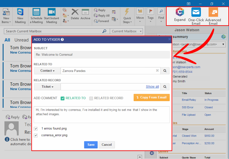Screen dimensions: 229x159
Task: Click the mailbox search magnifier icon
Action: click(x=104, y=31)
